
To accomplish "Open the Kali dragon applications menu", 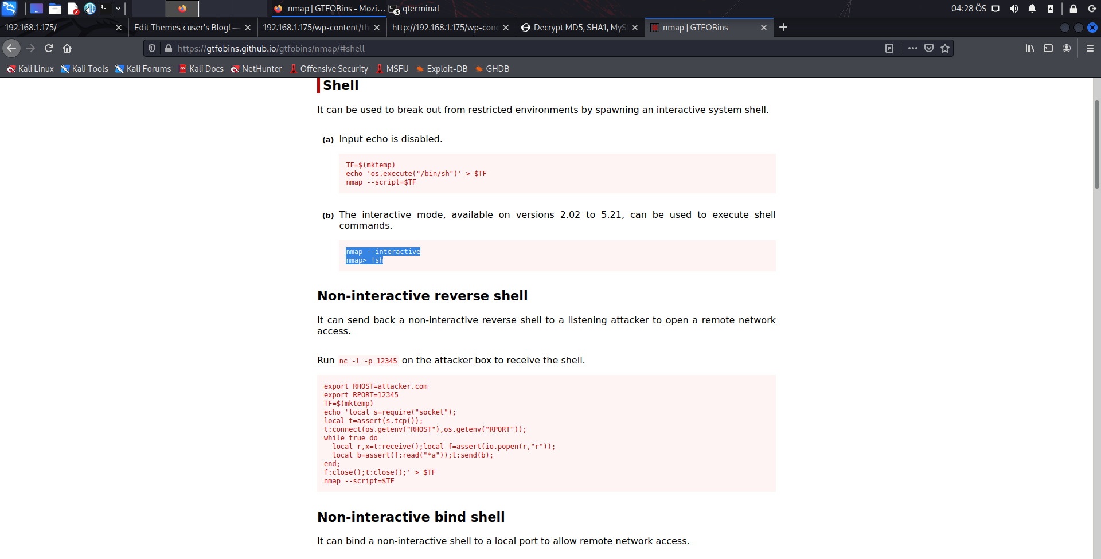I will pyautogui.click(x=9, y=8).
